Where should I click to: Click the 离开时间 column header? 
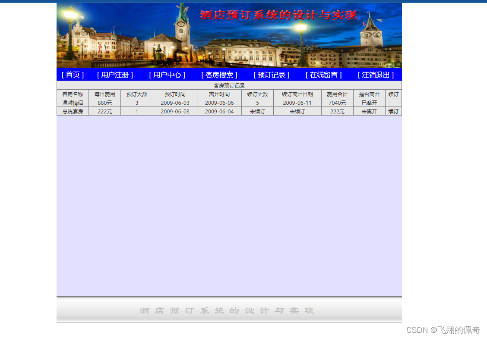click(219, 94)
